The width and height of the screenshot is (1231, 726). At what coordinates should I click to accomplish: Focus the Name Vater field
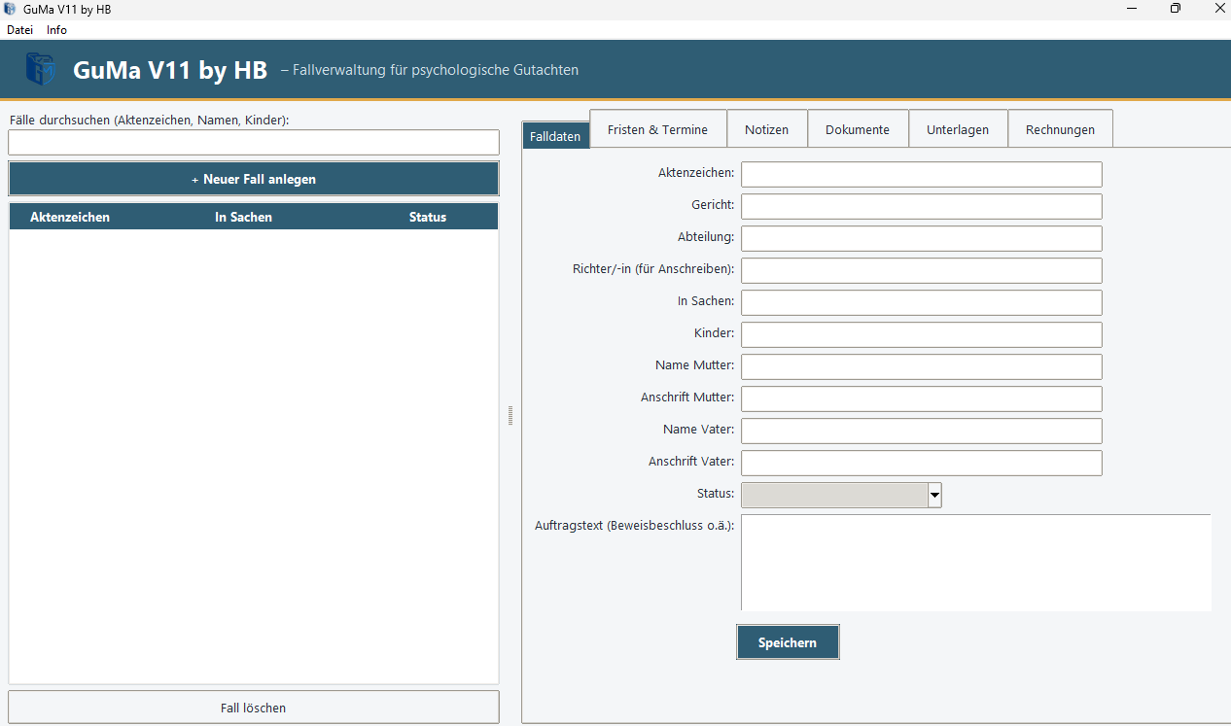point(922,431)
